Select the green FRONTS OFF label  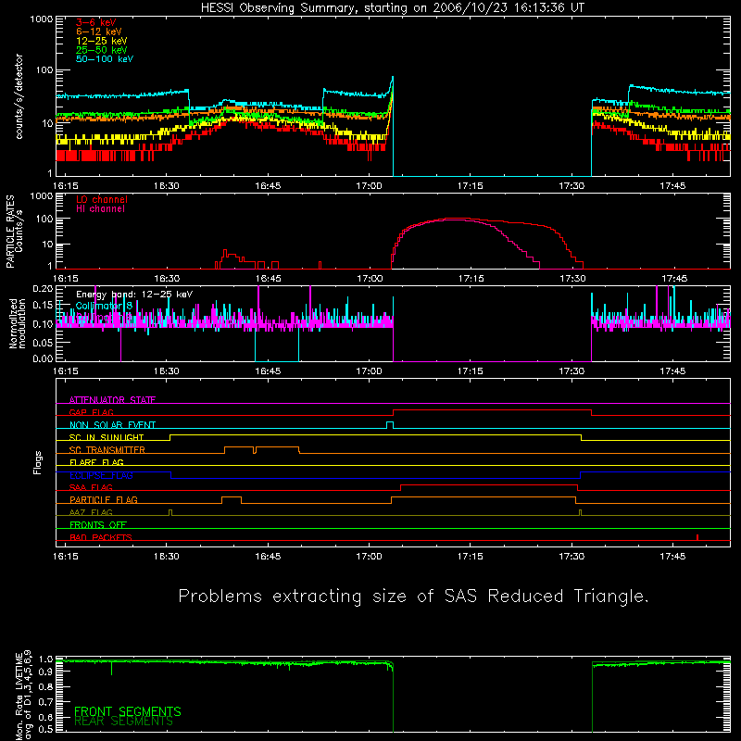click(98, 524)
